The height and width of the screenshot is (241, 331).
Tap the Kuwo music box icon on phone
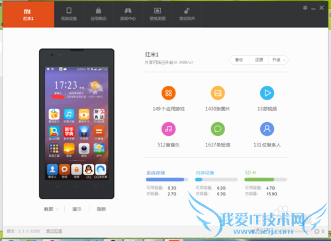[x=54, y=114]
